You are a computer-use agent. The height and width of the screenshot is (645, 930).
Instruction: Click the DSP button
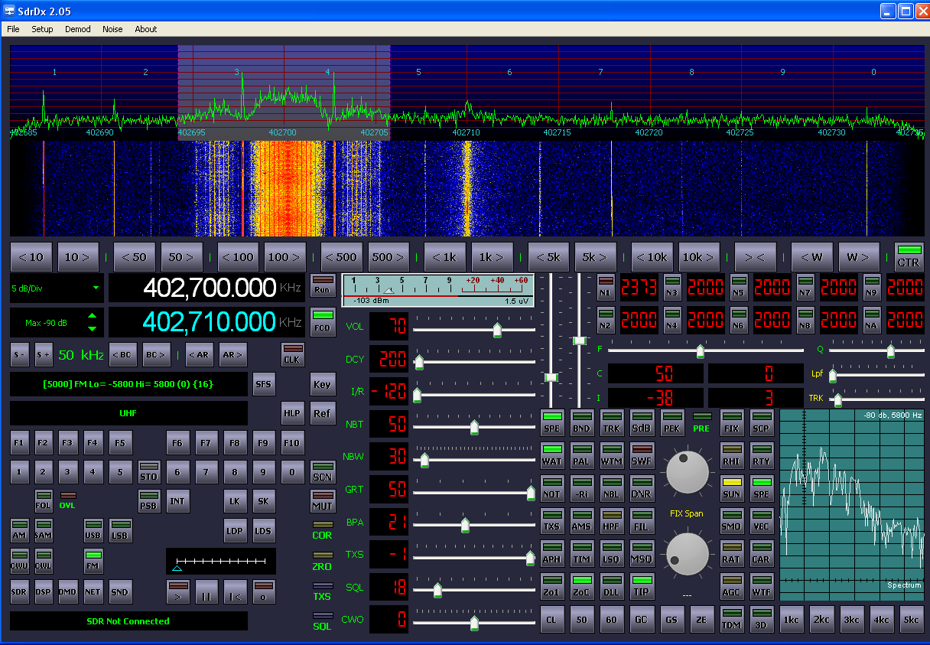point(44,591)
